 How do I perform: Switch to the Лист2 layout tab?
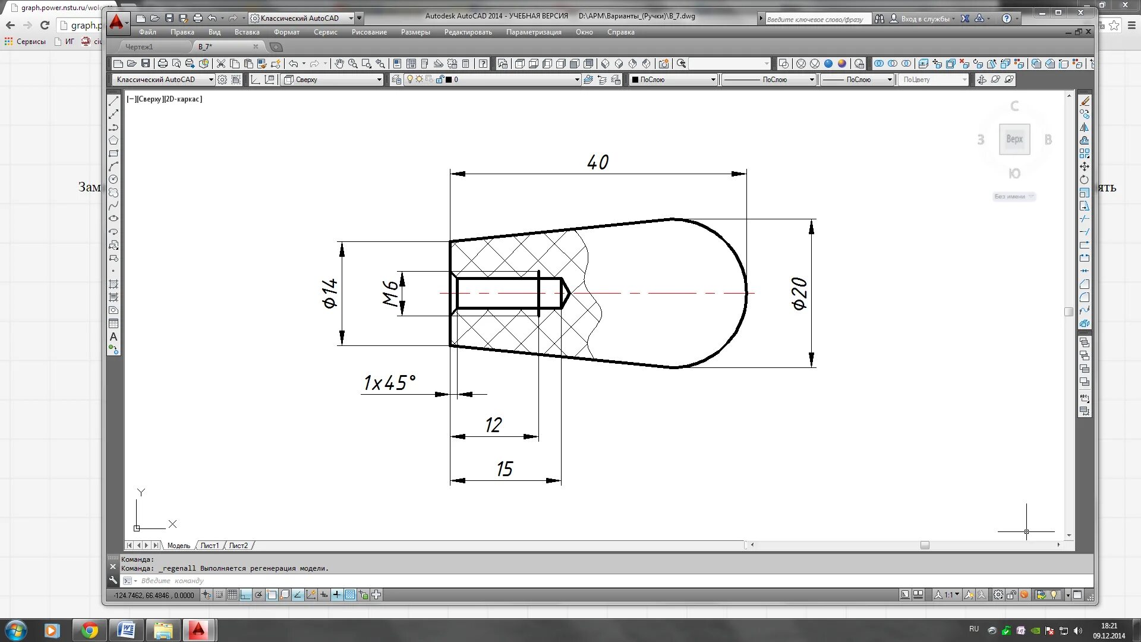click(238, 546)
